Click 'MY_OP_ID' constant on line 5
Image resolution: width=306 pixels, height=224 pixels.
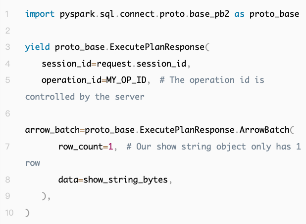(126, 80)
